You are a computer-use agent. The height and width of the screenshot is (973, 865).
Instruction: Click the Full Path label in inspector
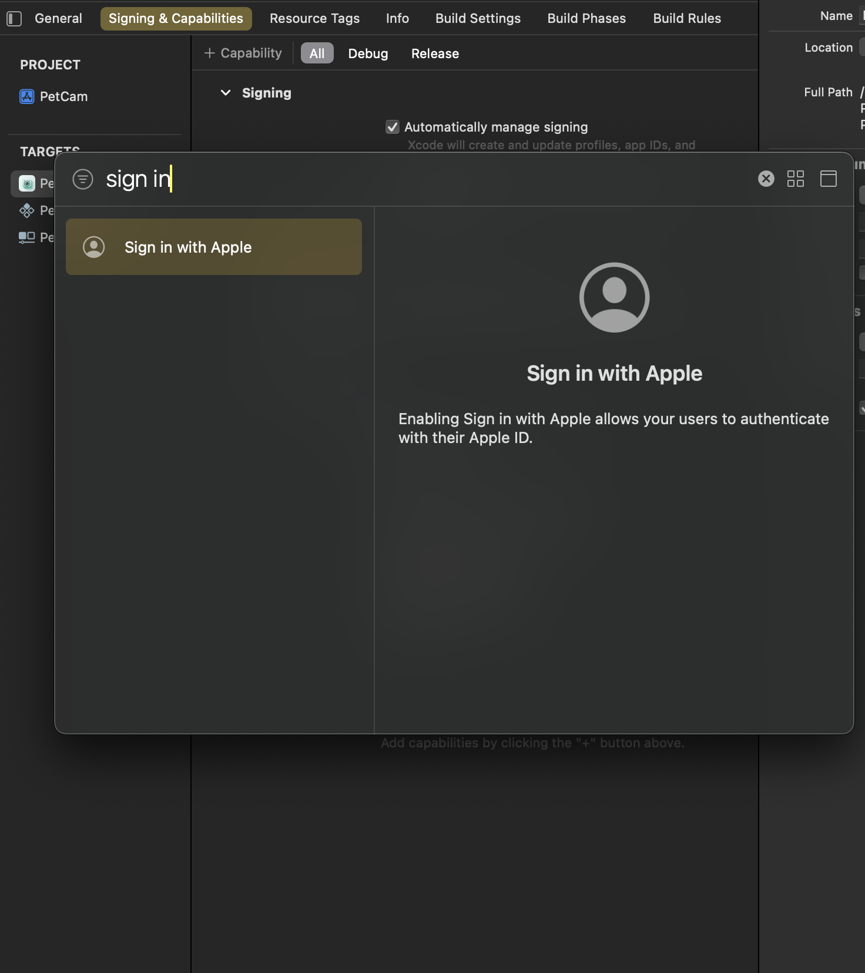[828, 92]
